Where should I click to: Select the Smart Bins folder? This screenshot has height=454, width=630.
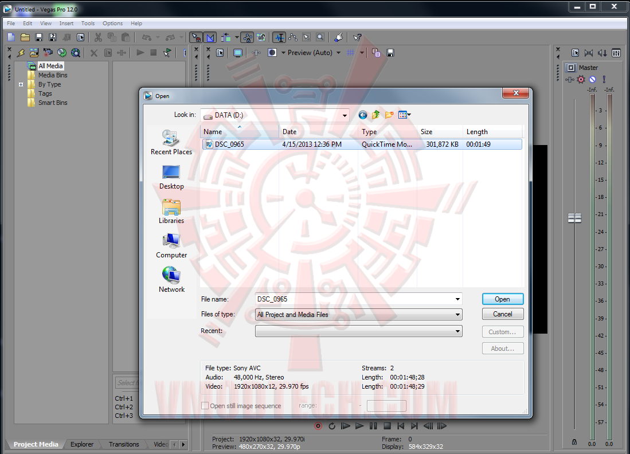(x=53, y=103)
